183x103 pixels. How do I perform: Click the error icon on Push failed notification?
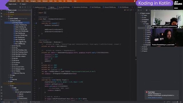click(147, 92)
